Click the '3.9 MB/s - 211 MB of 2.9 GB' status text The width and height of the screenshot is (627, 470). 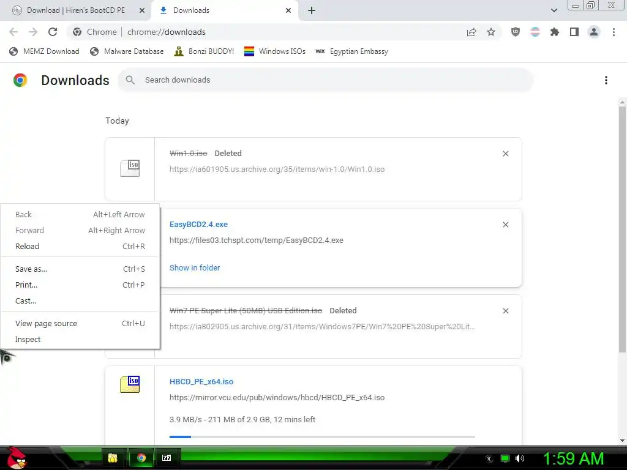click(242, 420)
